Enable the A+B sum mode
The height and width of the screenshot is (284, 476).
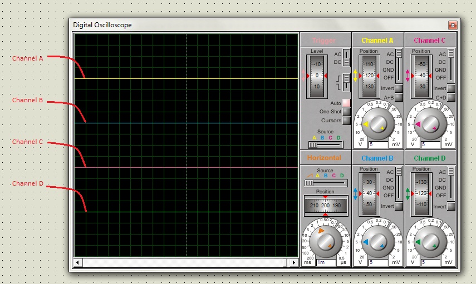[x=399, y=97]
